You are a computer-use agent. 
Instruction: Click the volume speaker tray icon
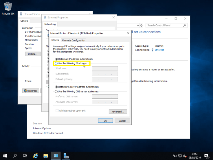tap(185, 156)
